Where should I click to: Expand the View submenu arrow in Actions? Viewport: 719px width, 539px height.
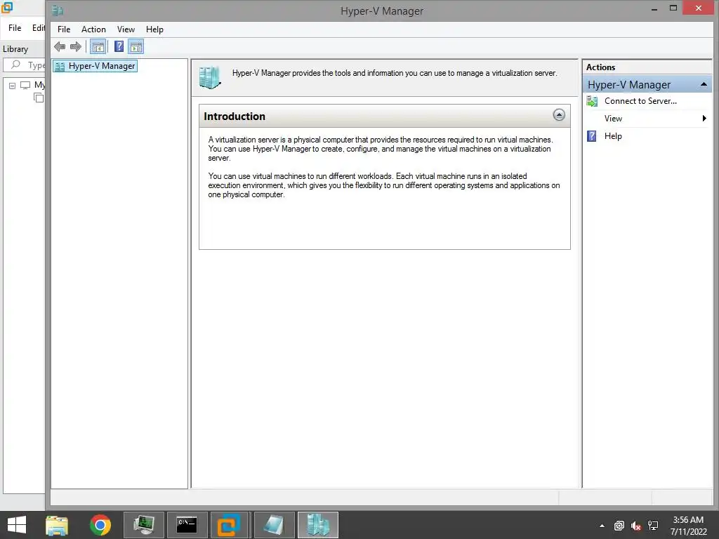[x=704, y=118]
